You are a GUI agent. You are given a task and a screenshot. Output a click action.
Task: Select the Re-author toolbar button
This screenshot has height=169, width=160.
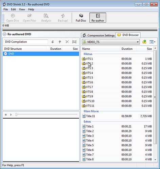click(98, 18)
